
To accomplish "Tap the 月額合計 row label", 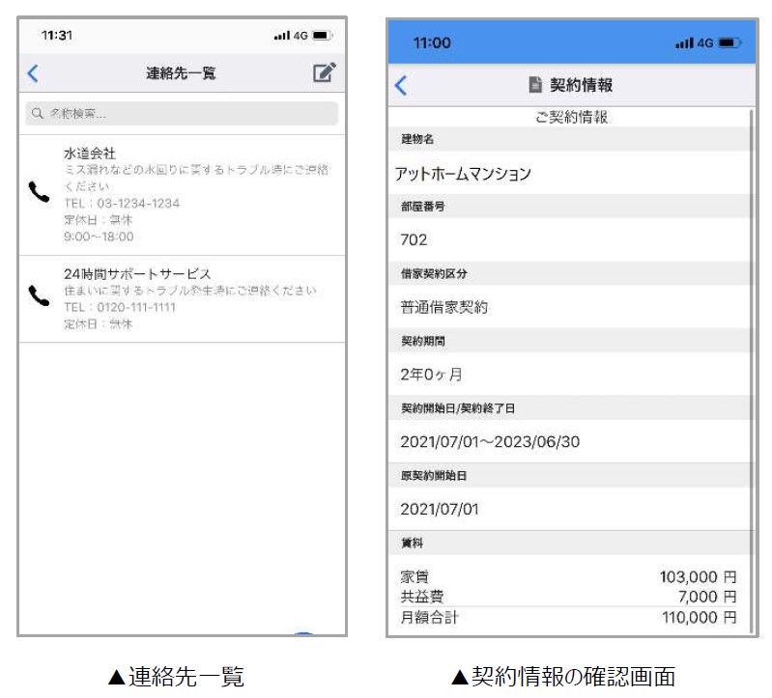I will (x=429, y=617).
